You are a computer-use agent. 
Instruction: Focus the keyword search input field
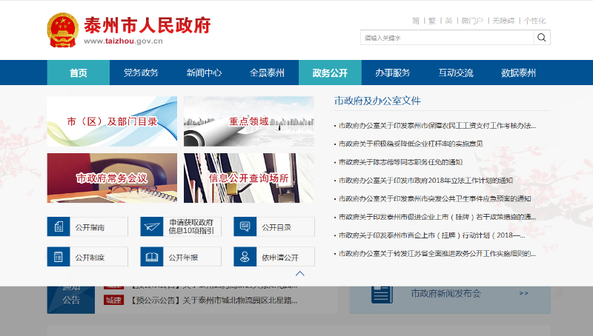446,38
